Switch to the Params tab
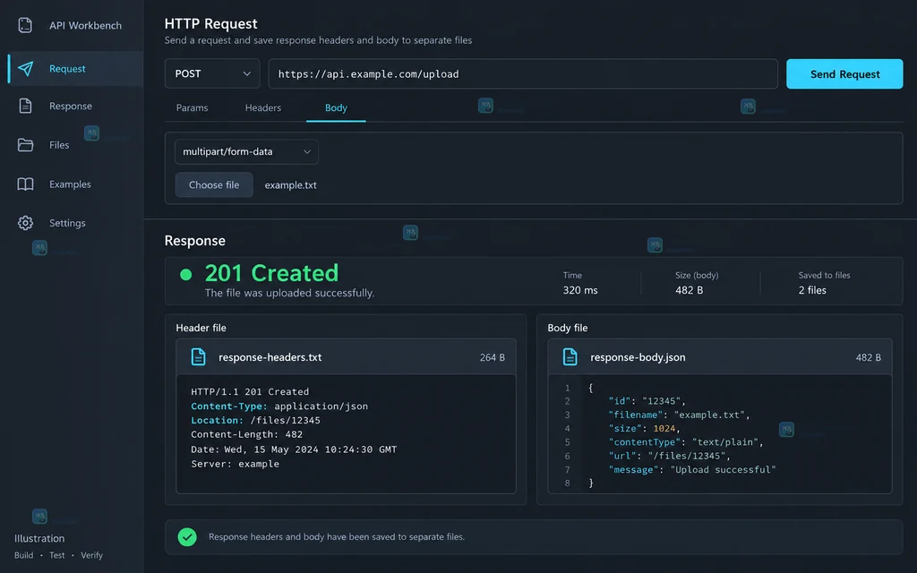The image size is (917, 573). 192,107
